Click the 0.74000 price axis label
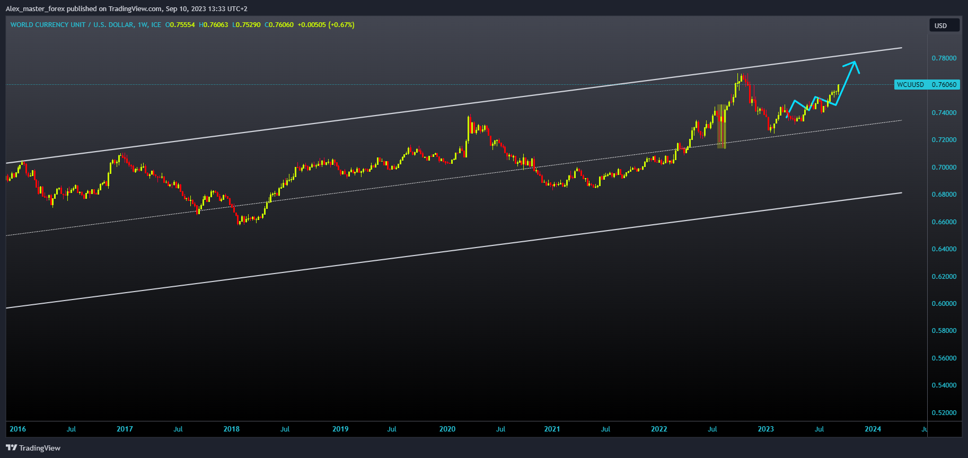The height and width of the screenshot is (458, 968). 944,113
